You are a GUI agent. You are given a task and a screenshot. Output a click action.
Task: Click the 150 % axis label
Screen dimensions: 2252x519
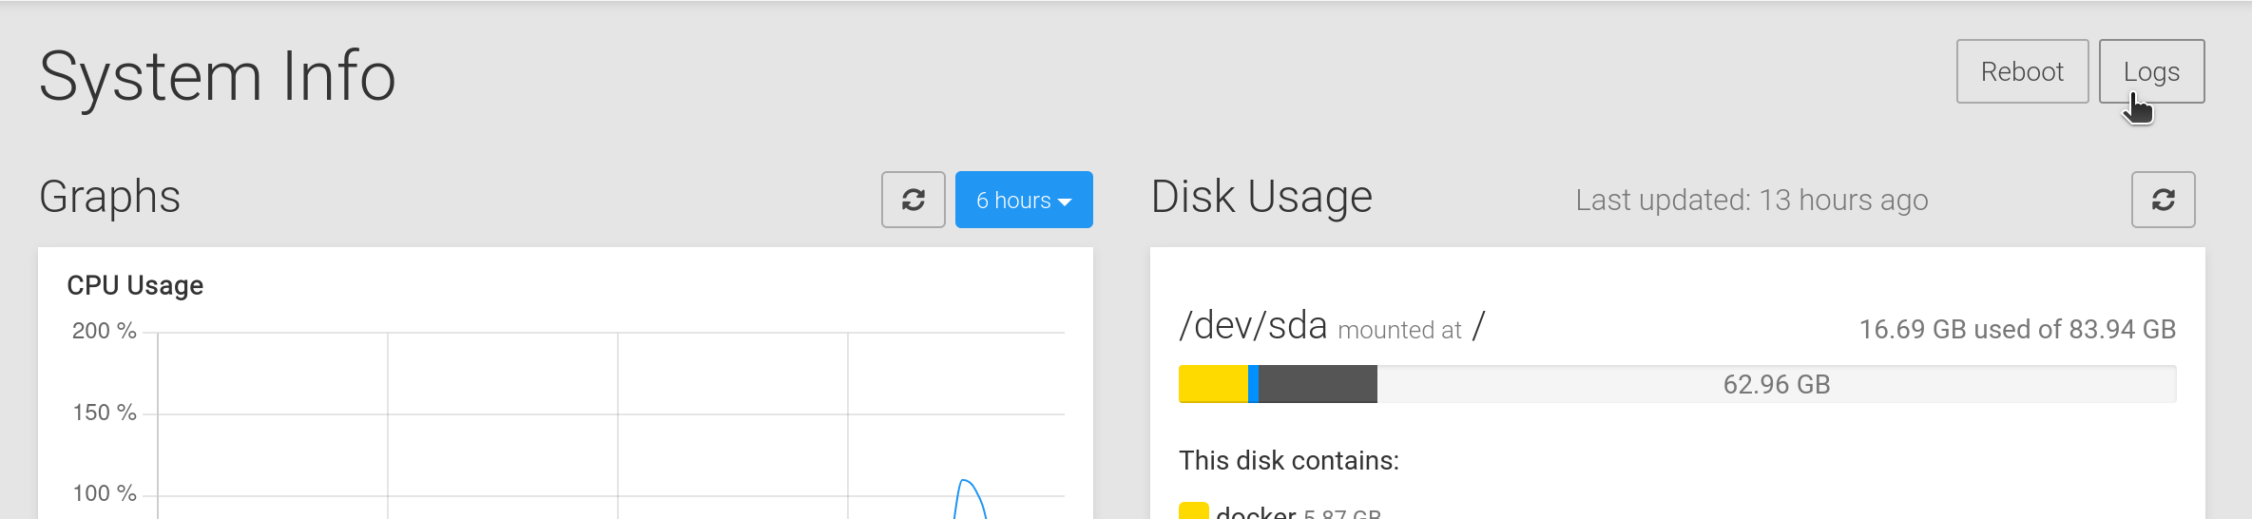(105, 413)
